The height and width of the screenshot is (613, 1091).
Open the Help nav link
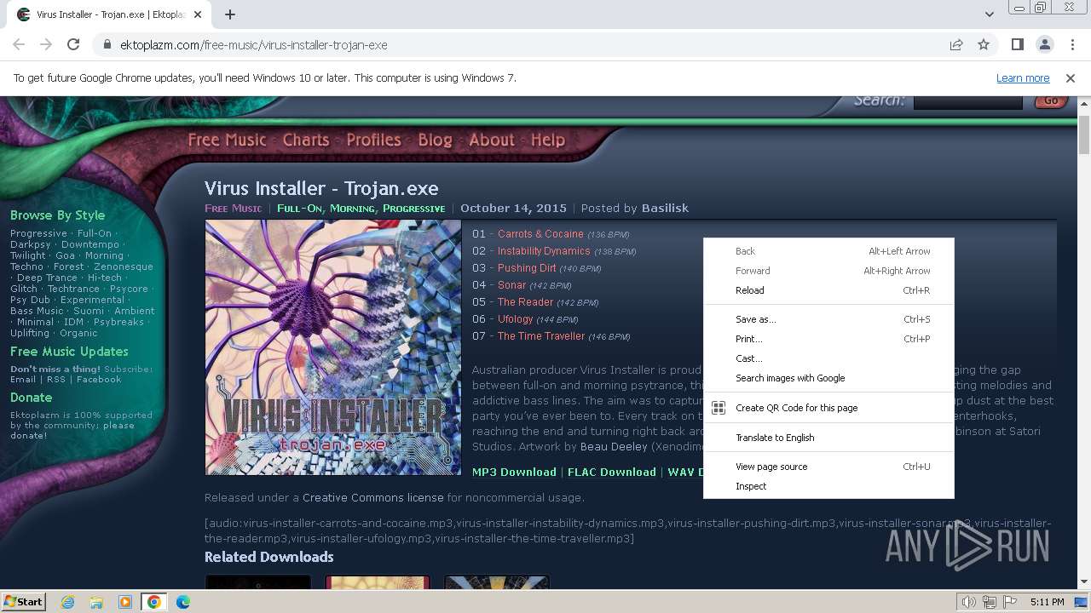click(548, 140)
